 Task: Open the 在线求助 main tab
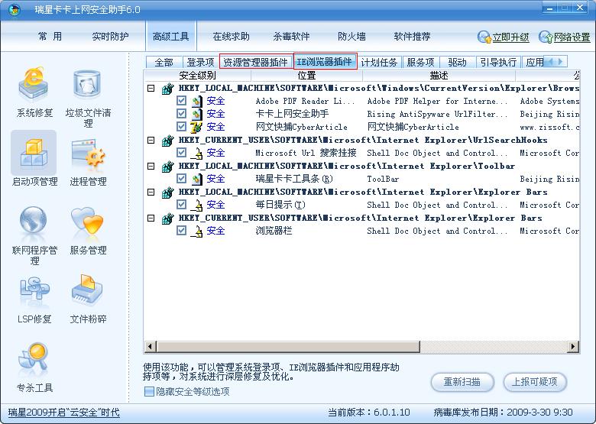click(231, 37)
